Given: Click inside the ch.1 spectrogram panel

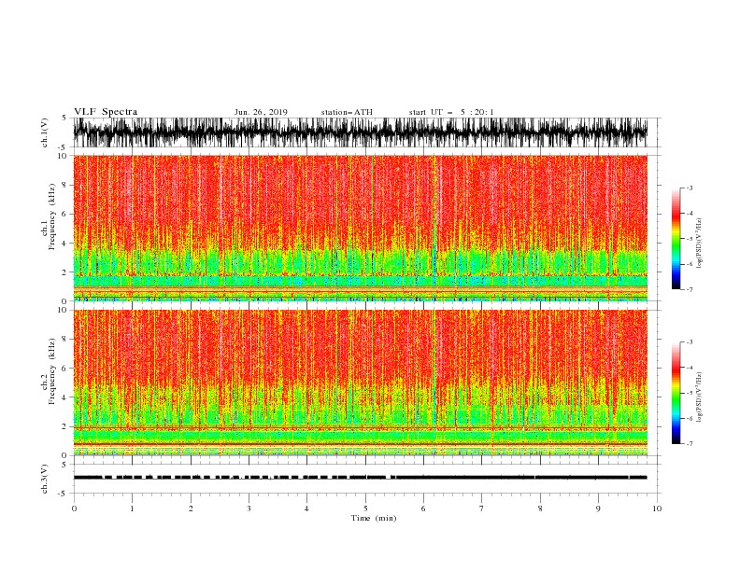Looking at the screenshot, I should tap(360, 228).
